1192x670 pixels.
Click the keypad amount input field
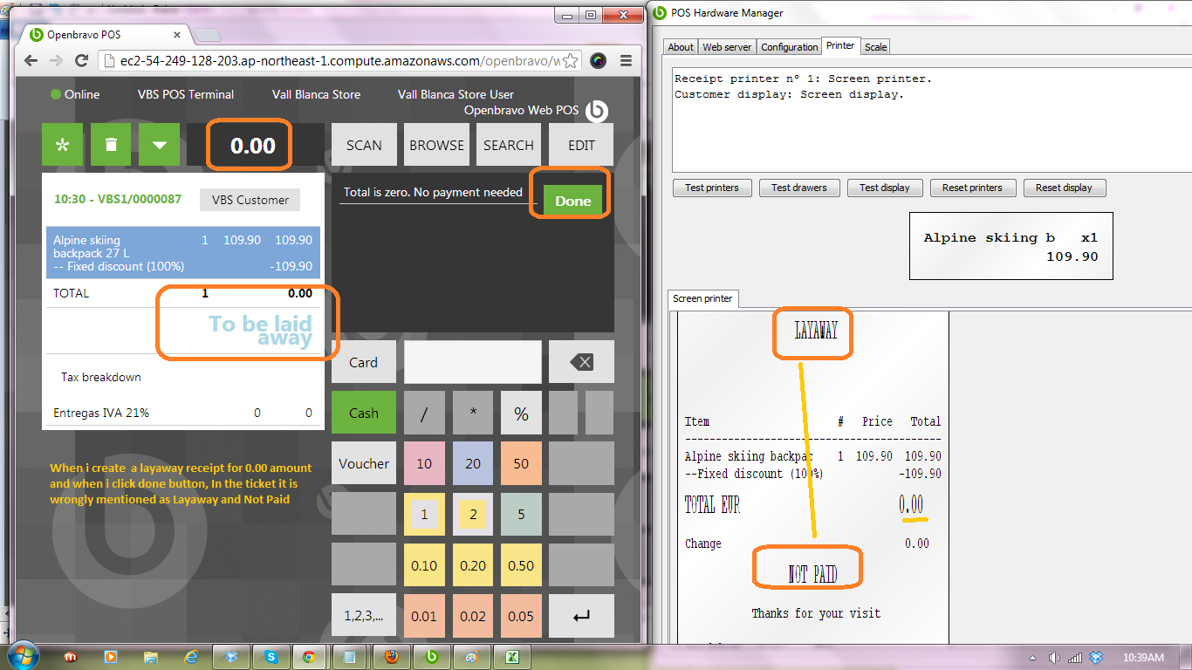(472, 362)
